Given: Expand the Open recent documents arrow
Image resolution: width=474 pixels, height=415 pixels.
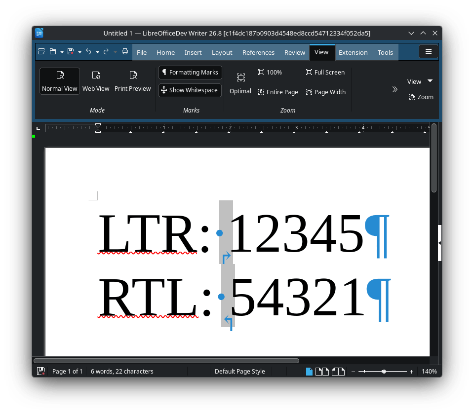Looking at the screenshot, I should point(62,52).
